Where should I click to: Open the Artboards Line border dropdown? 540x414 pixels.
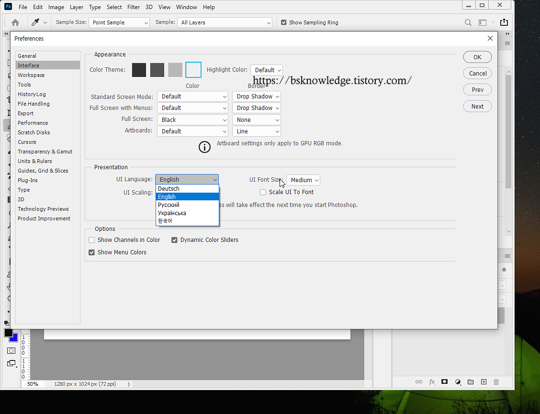[x=257, y=131]
